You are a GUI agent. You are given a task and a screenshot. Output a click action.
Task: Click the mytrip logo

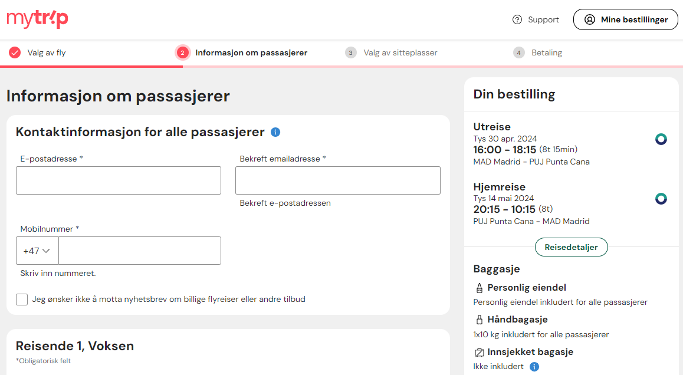coord(38,19)
